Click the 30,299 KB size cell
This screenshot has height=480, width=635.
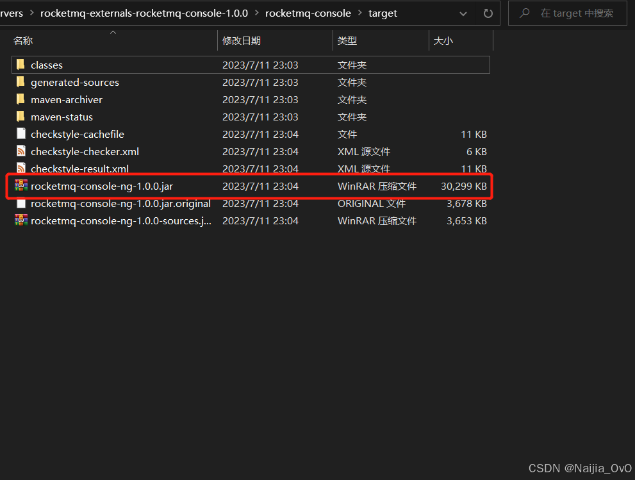pos(464,186)
